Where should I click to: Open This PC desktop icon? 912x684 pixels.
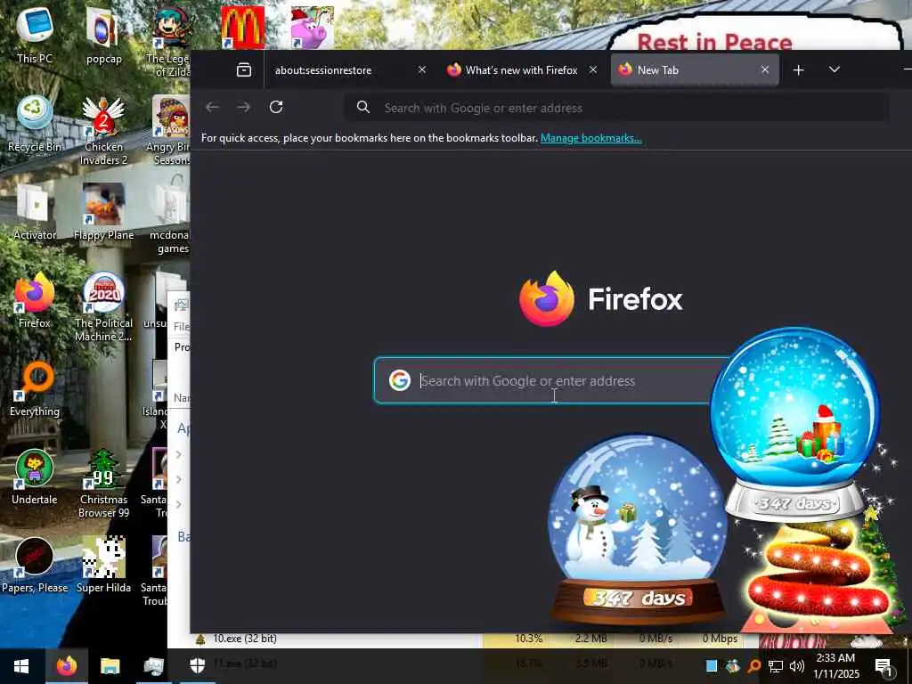tap(35, 34)
